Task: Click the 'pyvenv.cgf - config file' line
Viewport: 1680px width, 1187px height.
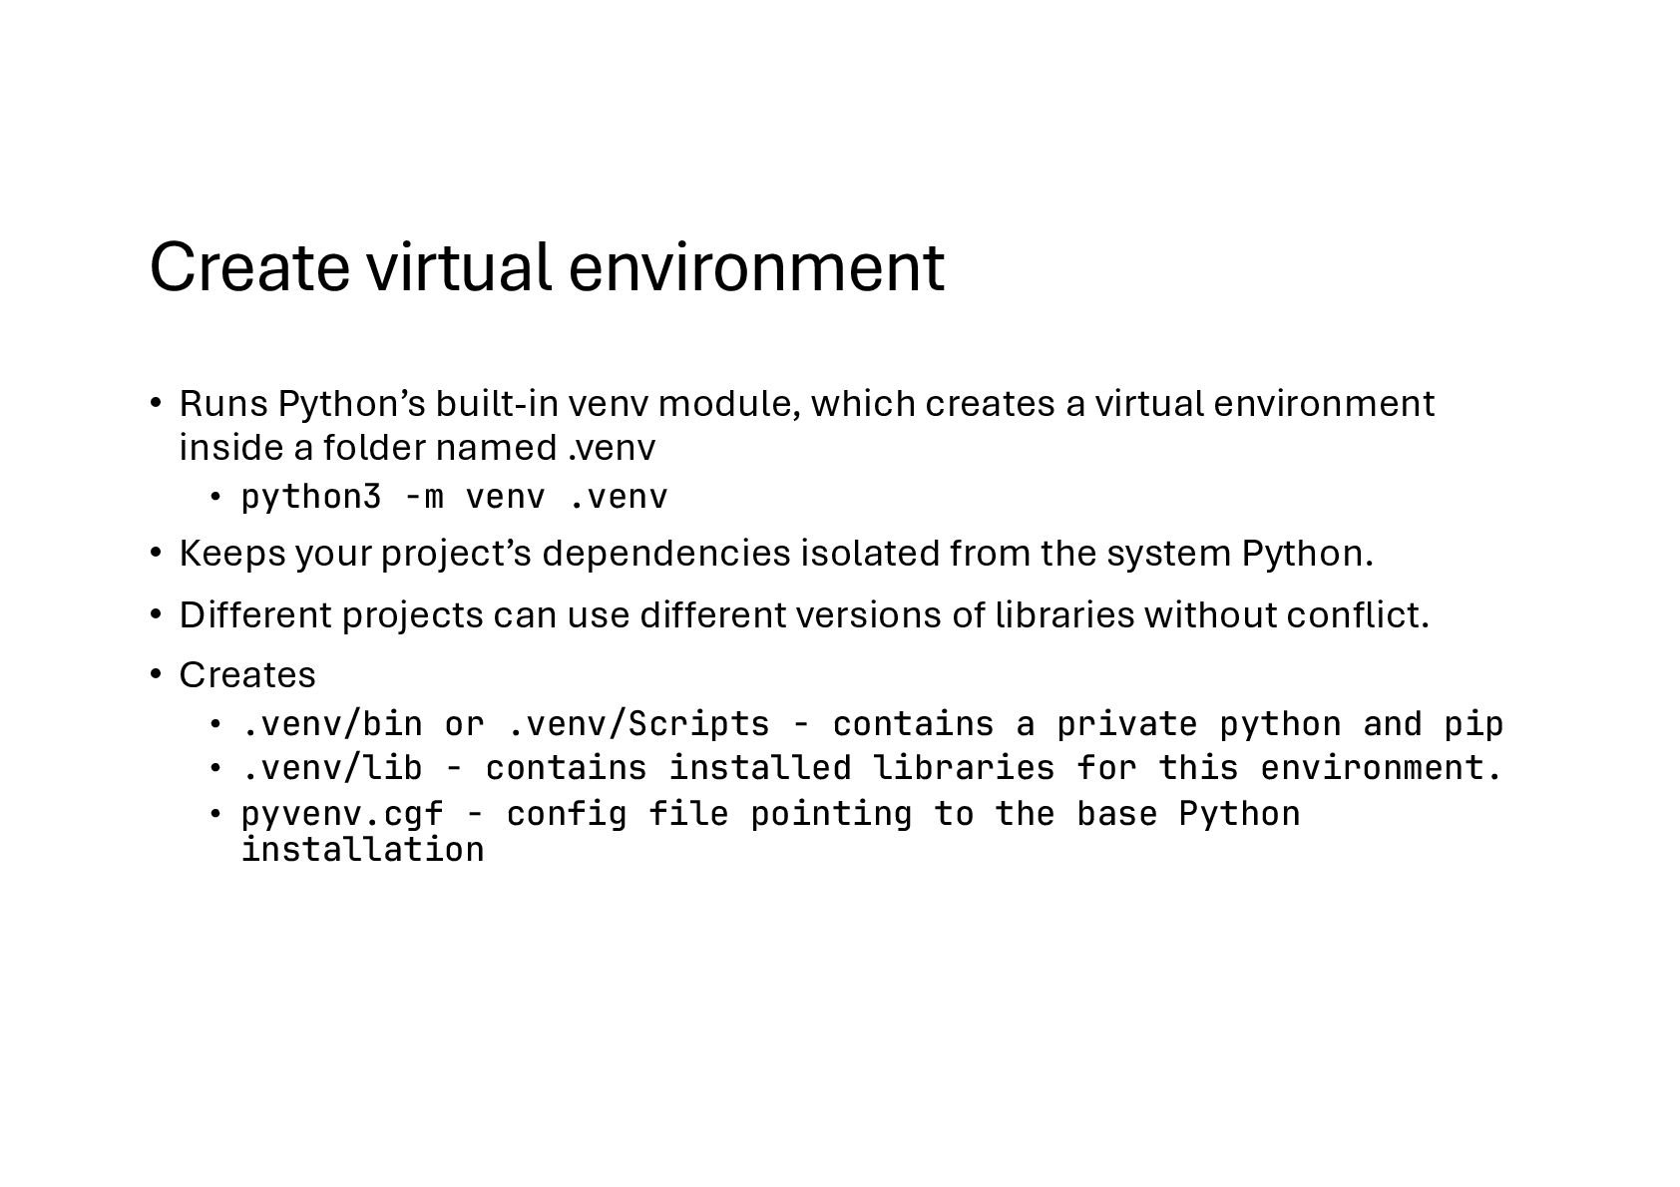Action: point(771,832)
